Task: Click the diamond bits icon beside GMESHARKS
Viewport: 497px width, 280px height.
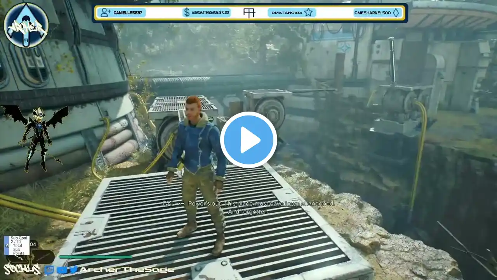Action: tap(396, 12)
